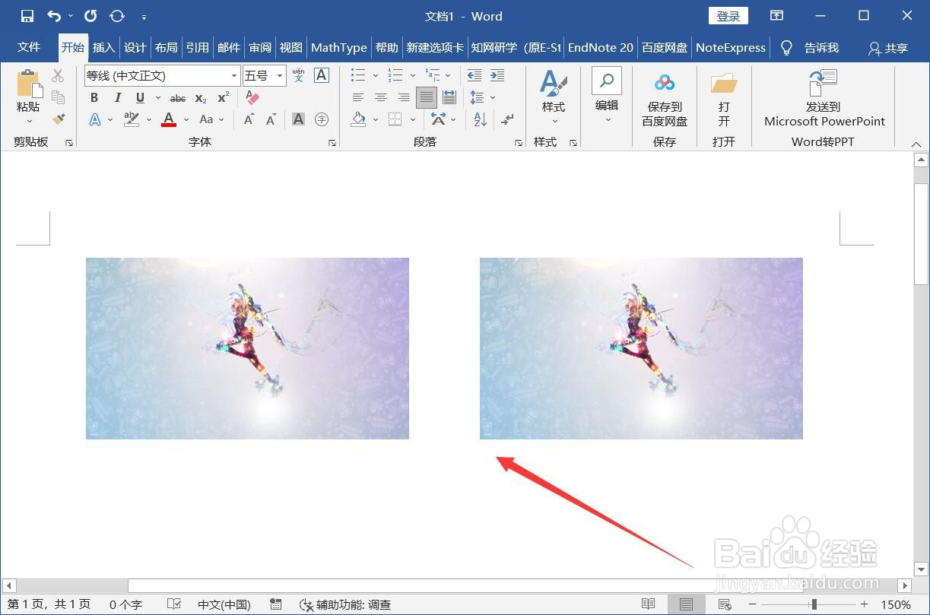This screenshot has height=615, width=930.
Task: Click the borders icon
Action: 395,119
